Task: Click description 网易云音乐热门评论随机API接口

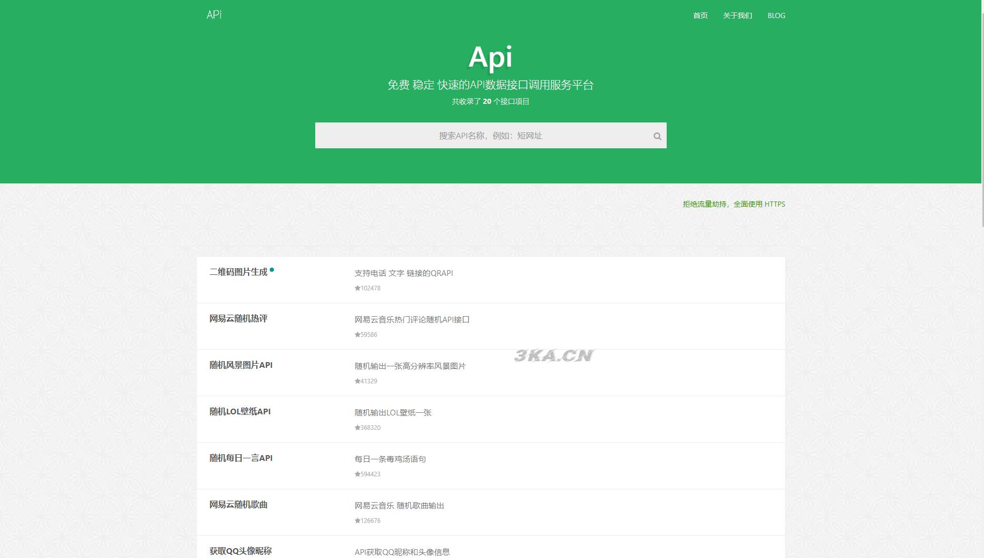Action: [412, 319]
